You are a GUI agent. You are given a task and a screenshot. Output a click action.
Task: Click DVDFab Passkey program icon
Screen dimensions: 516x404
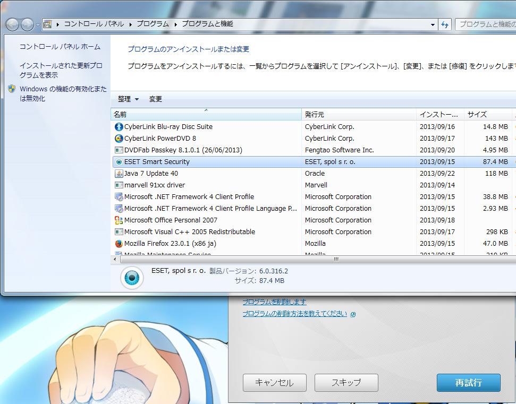119,150
